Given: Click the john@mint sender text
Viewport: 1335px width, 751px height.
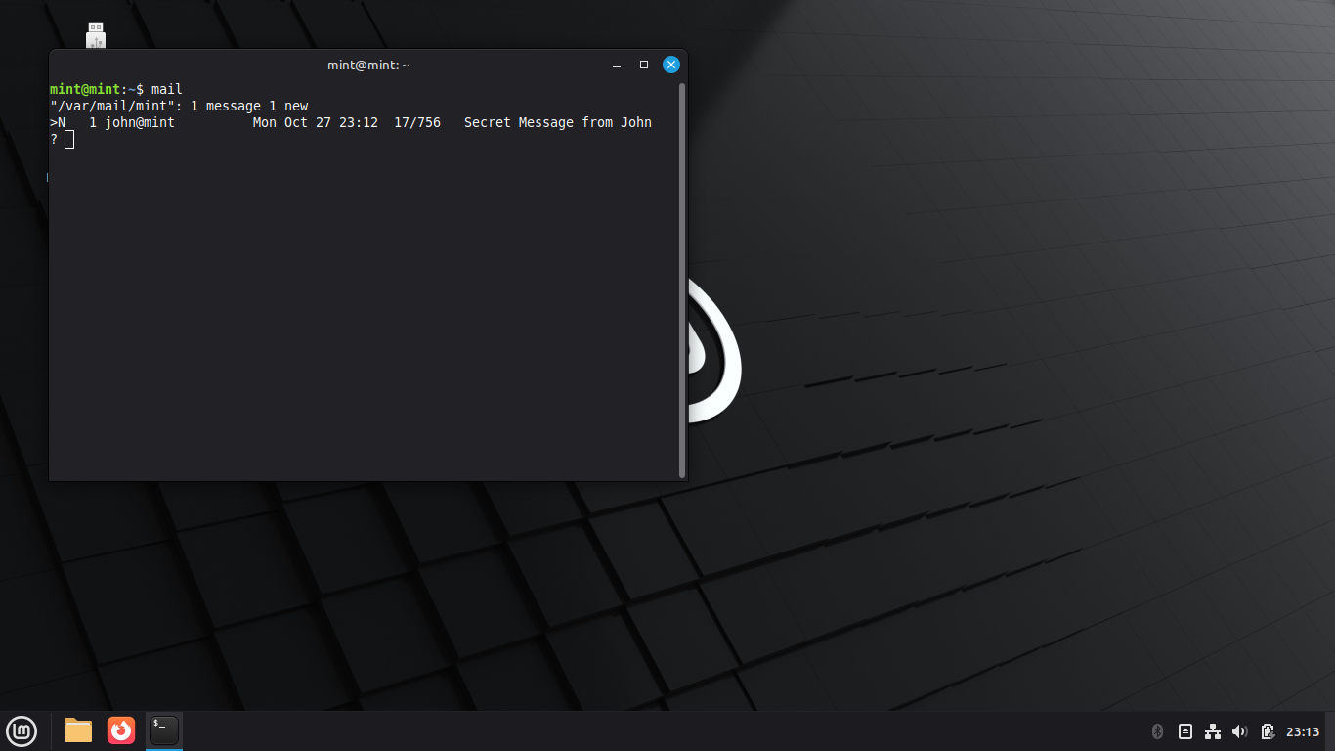Looking at the screenshot, I should tap(140, 122).
